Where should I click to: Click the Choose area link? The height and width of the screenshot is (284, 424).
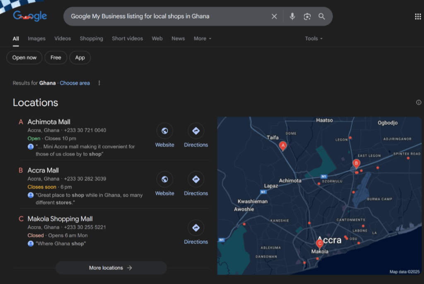click(75, 83)
